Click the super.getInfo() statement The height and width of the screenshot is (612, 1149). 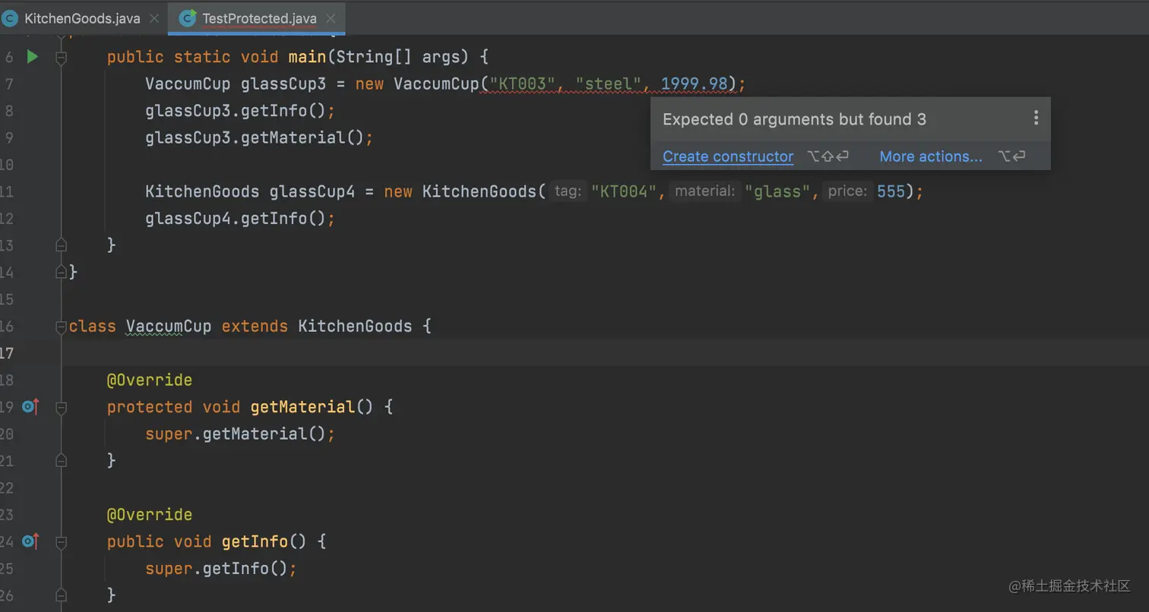coord(221,569)
